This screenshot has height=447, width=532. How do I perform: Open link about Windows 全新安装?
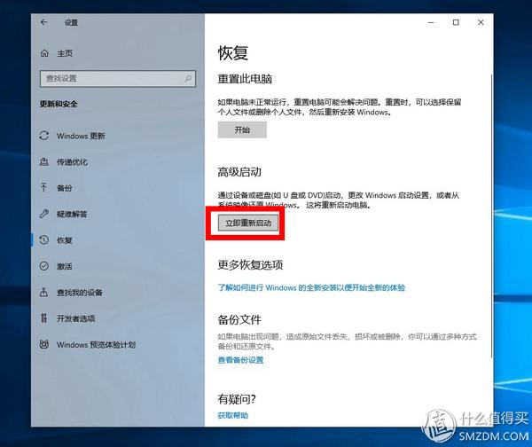(311, 288)
